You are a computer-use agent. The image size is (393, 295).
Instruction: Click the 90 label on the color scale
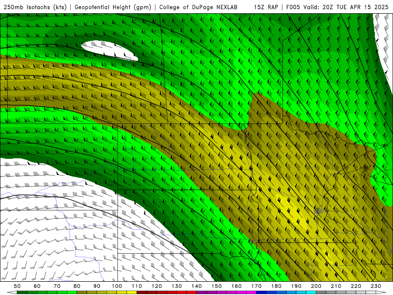pos(97,286)
